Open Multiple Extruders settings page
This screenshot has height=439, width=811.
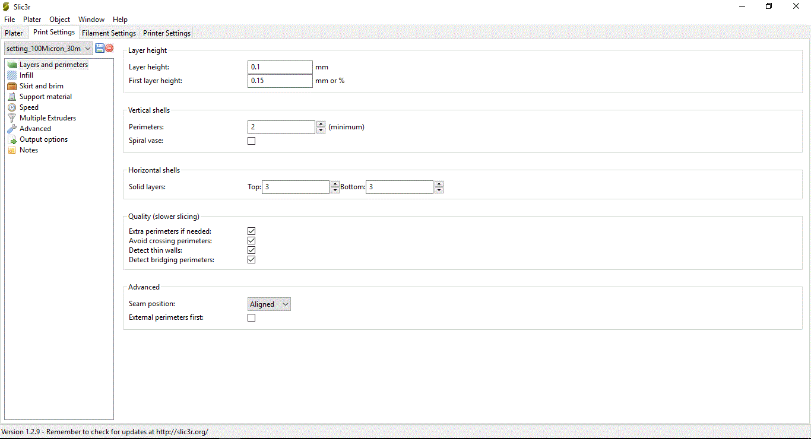click(47, 118)
